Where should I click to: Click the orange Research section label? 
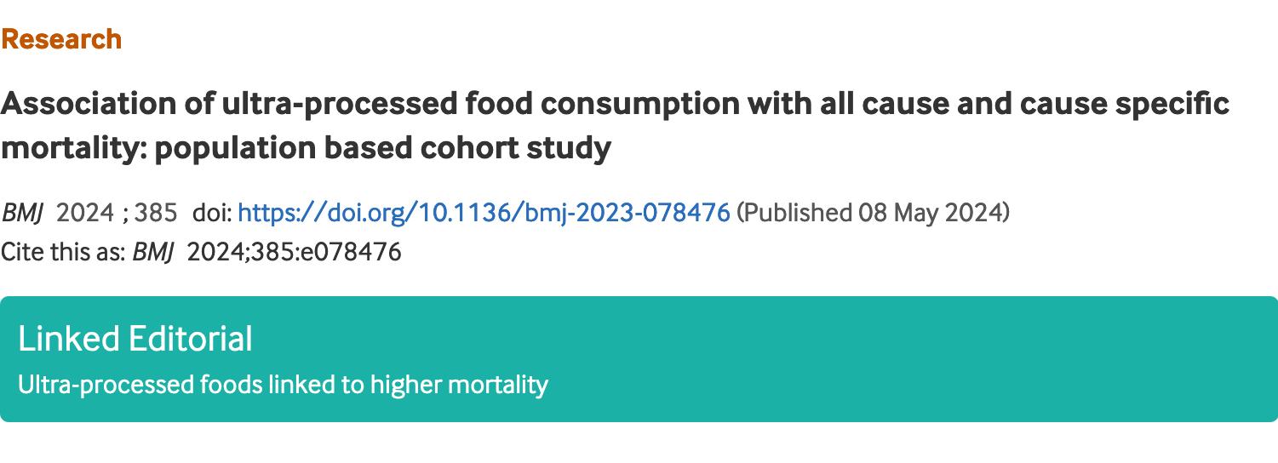(x=61, y=39)
